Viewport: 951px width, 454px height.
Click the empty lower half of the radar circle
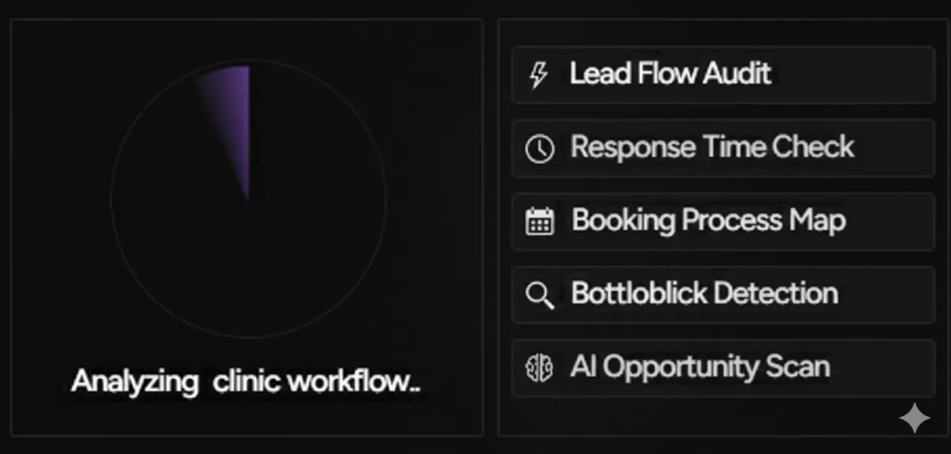248,277
